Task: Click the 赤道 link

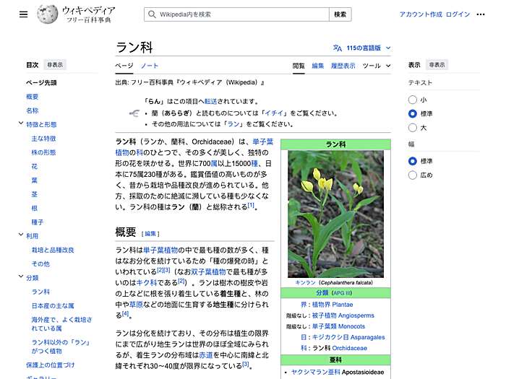Action: coord(205,355)
